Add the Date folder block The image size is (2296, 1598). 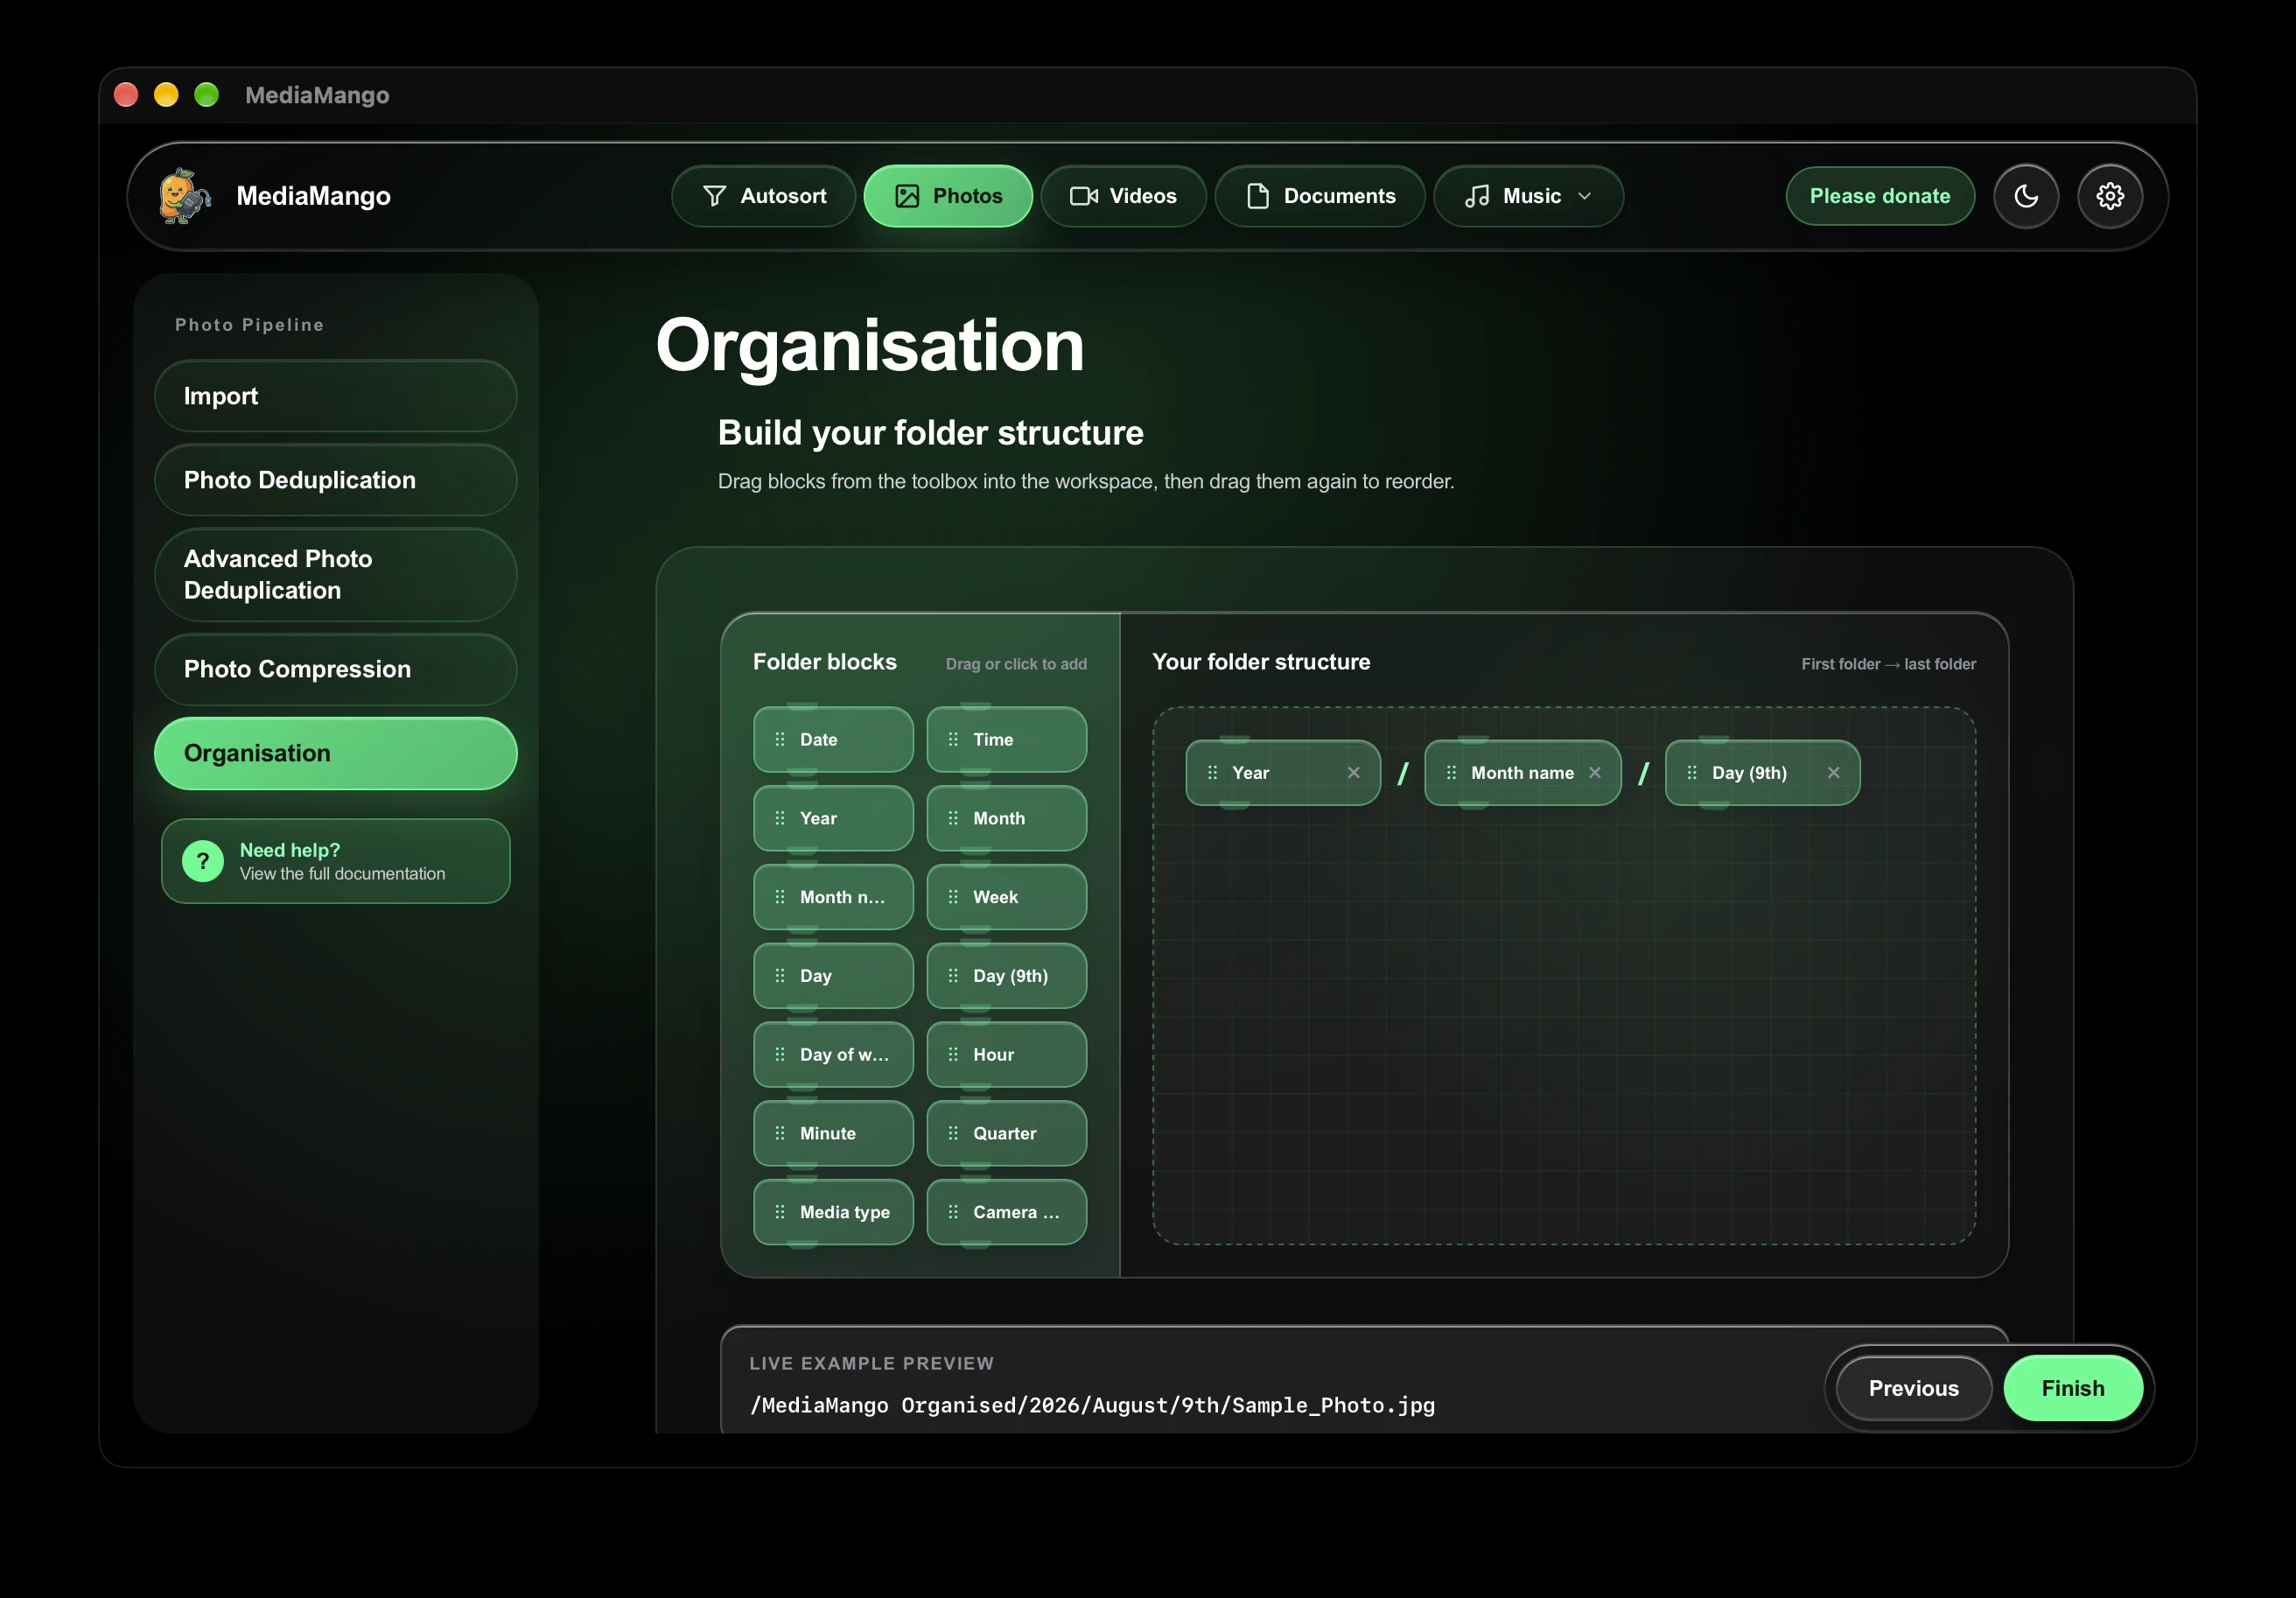[833, 739]
